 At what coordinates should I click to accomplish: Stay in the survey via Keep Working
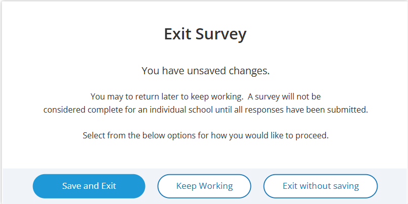204,186
